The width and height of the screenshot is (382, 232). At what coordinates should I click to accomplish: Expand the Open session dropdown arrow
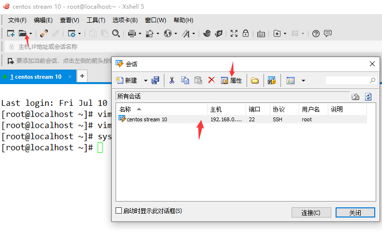(x=30, y=34)
